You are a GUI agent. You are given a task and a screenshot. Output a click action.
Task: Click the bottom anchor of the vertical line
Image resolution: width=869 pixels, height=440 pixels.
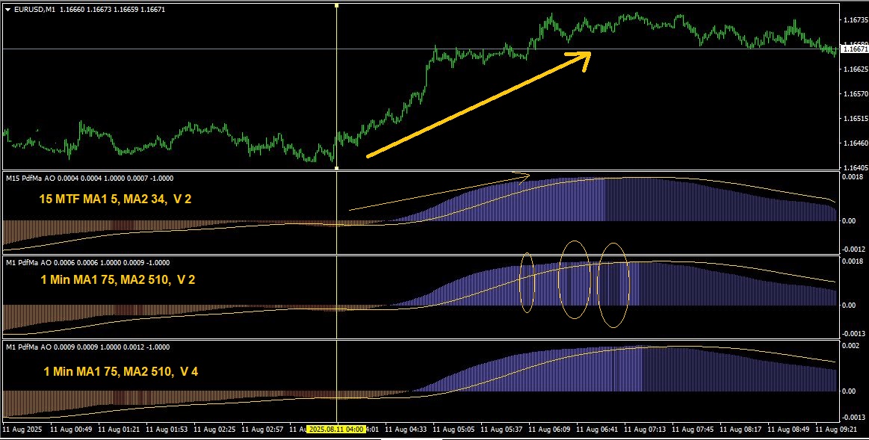336,167
